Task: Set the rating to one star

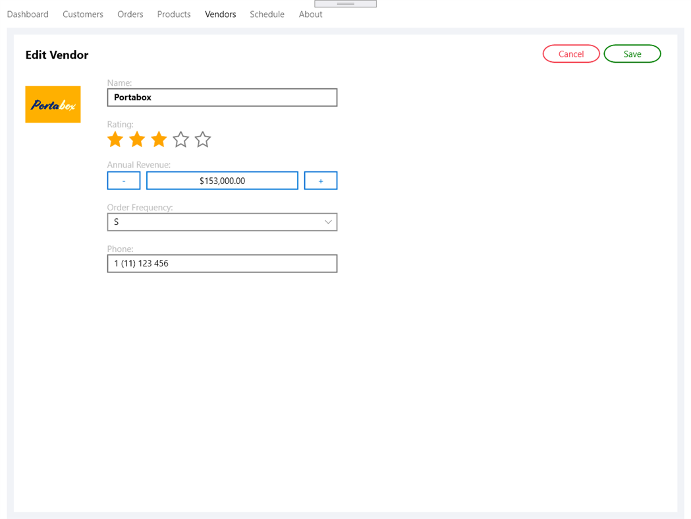Action: pyautogui.click(x=115, y=139)
